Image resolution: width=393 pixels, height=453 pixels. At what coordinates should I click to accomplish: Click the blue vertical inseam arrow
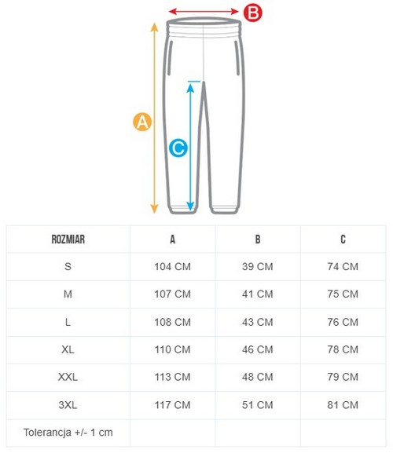tap(190, 146)
